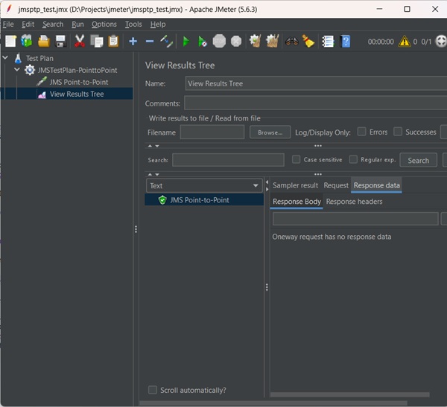Click the New test plan icon
The height and width of the screenshot is (407, 447).
point(10,41)
